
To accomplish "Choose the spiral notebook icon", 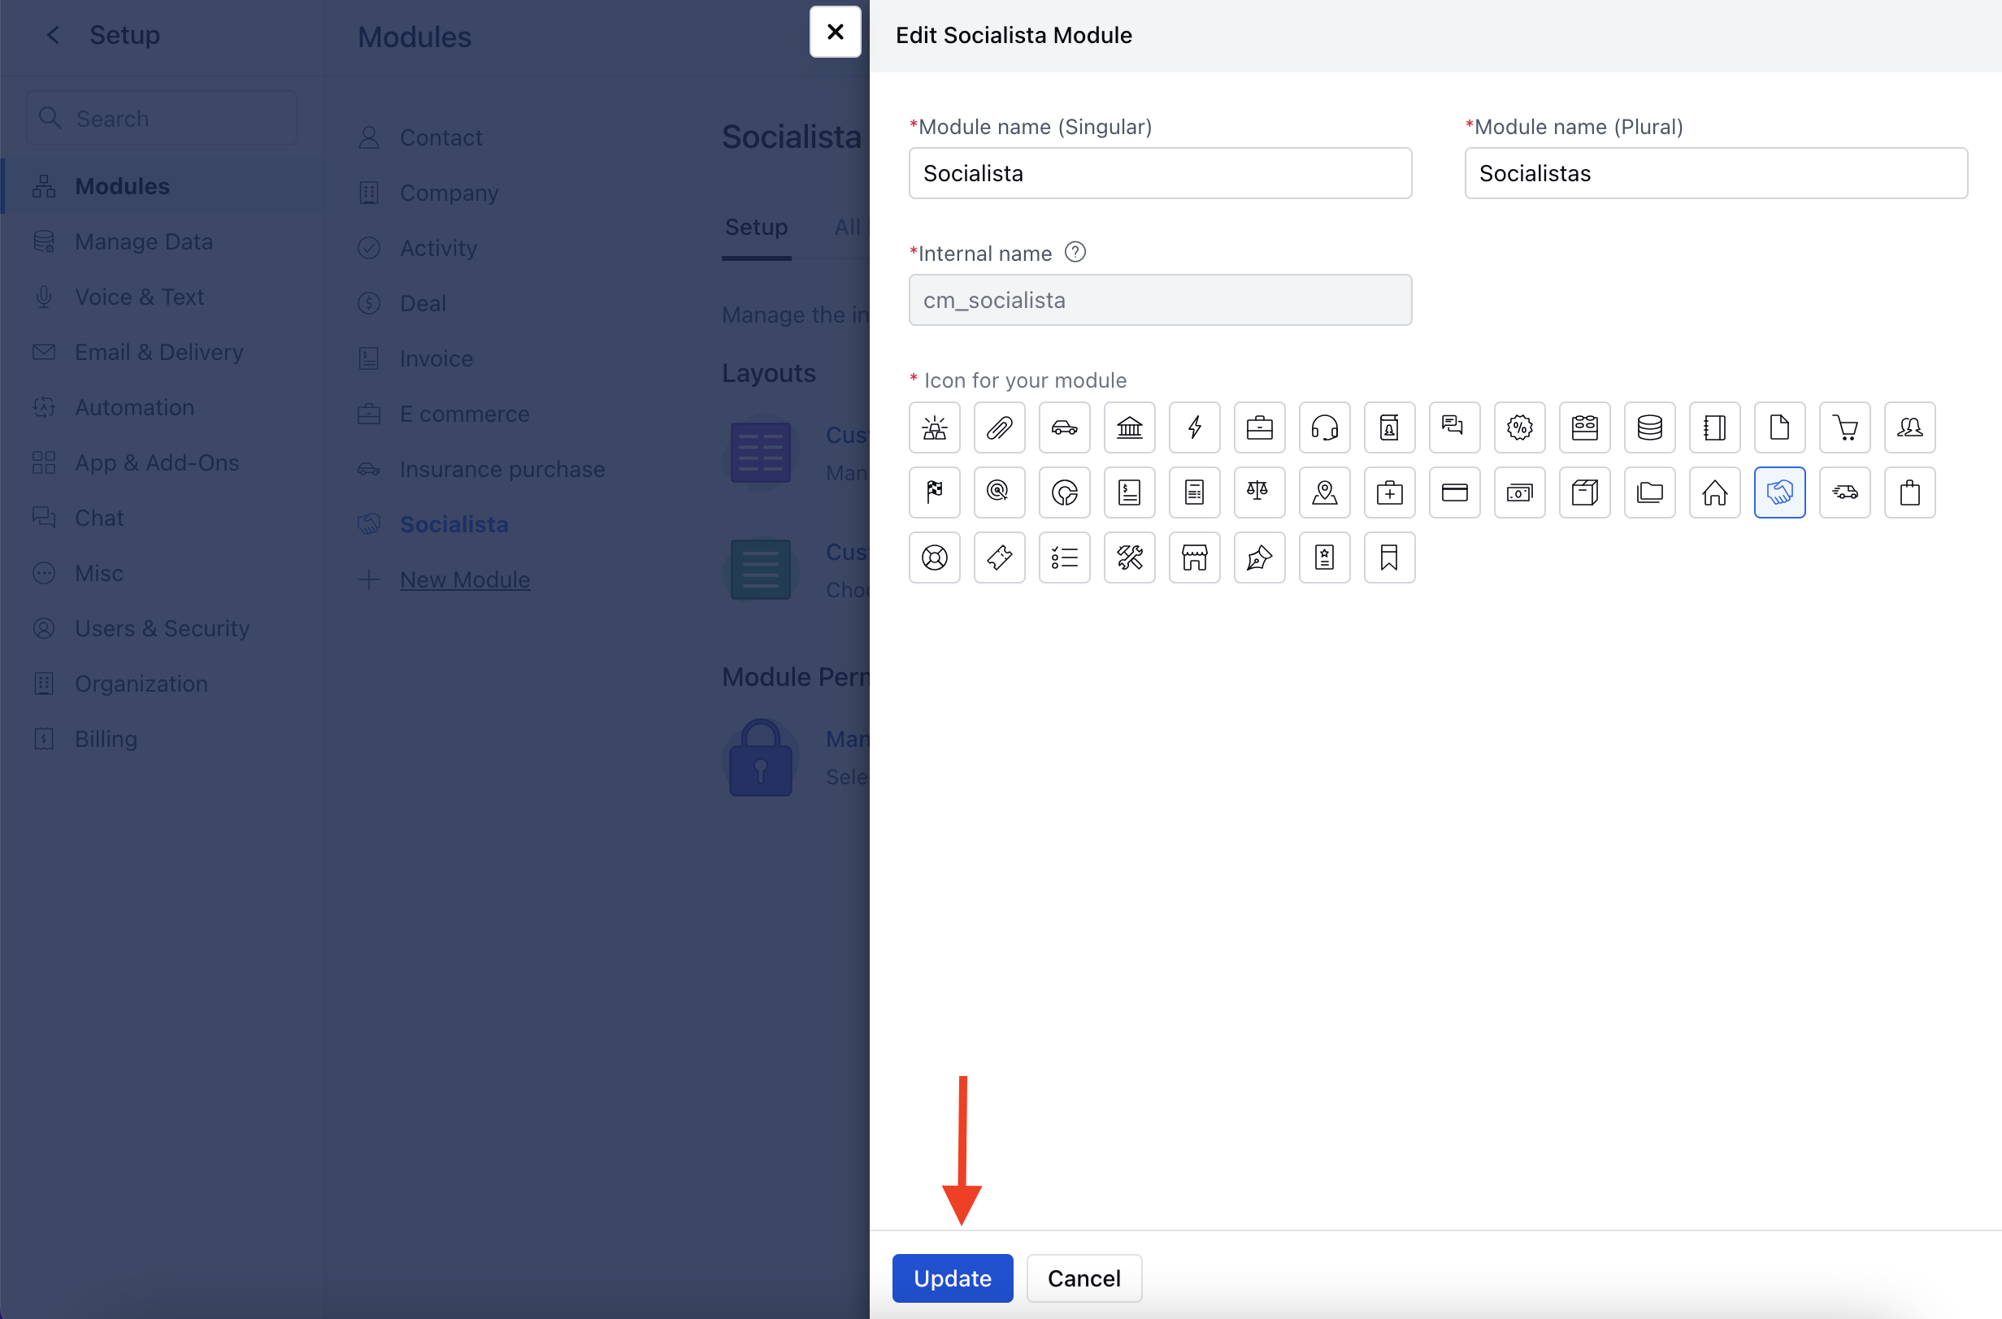I will tap(1714, 427).
